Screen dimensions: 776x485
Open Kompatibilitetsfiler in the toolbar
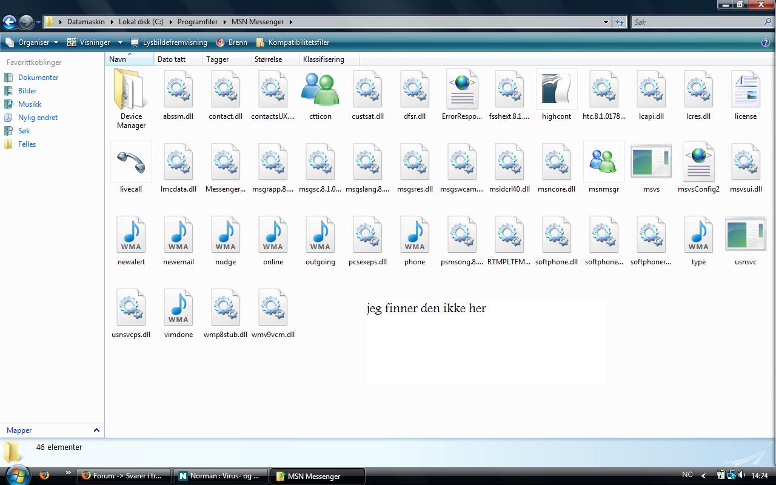(293, 42)
